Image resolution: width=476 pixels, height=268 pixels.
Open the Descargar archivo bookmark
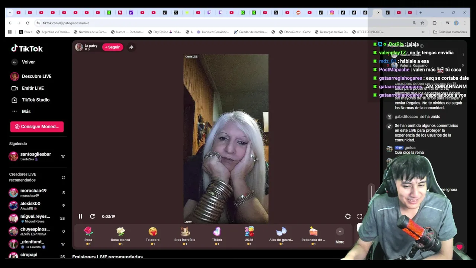[331, 32]
